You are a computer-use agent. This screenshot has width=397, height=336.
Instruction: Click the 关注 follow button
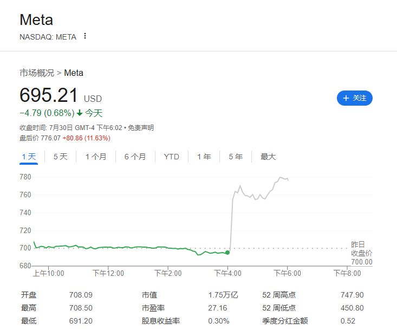click(355, 98)
